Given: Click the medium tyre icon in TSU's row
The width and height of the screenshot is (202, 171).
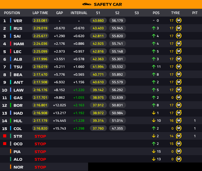Looking at the screenshot, I should pos(179,67).
